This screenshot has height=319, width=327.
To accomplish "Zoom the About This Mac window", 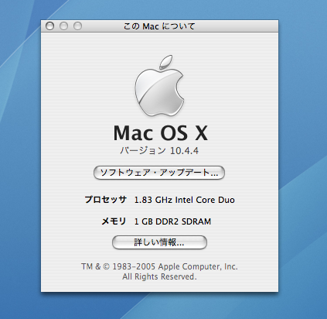I will click(77, 26).
